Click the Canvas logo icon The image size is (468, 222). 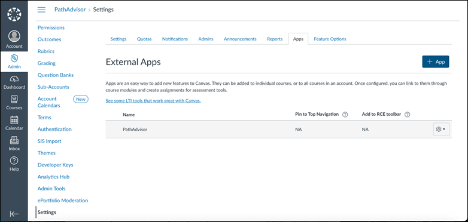coord(14,14)
